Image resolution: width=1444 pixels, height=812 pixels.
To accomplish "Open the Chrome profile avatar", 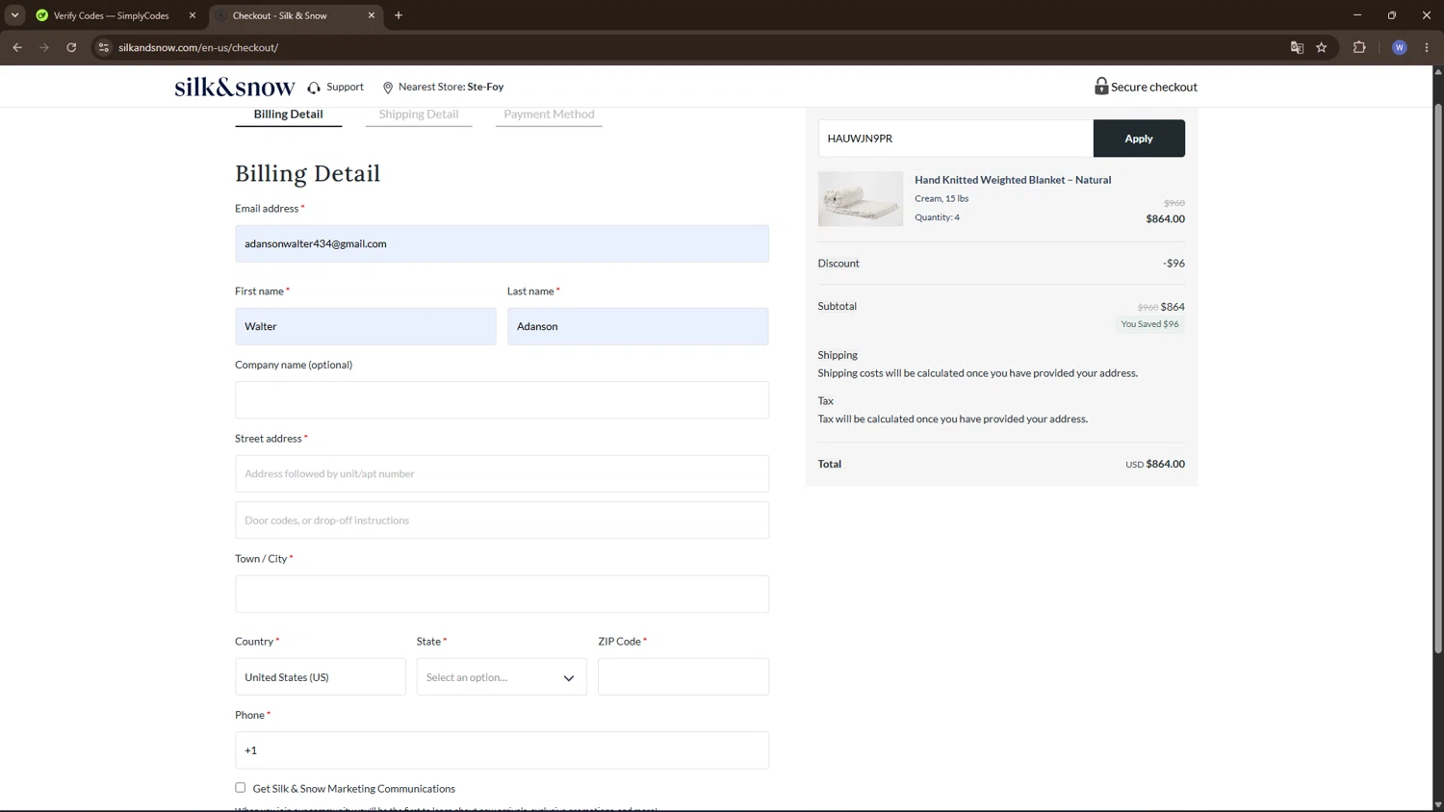I will pos(1400,47).
